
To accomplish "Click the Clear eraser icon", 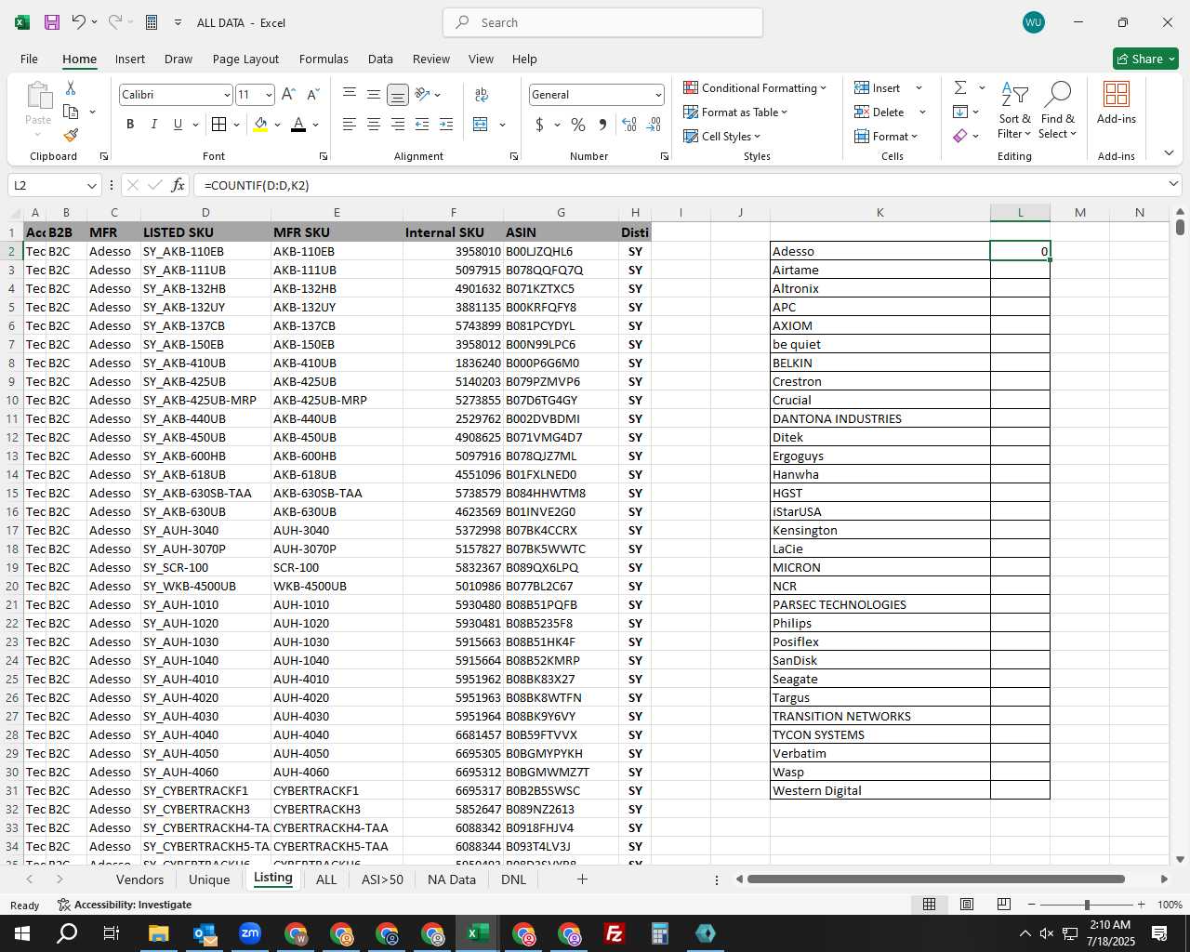I will (x=960, y=136).
